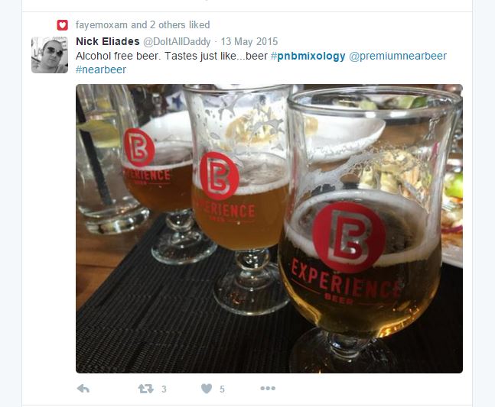Visit the @premiumnearbeer mention
The height and width of the screenshot is (407, 495).
[x=398, y=56]
